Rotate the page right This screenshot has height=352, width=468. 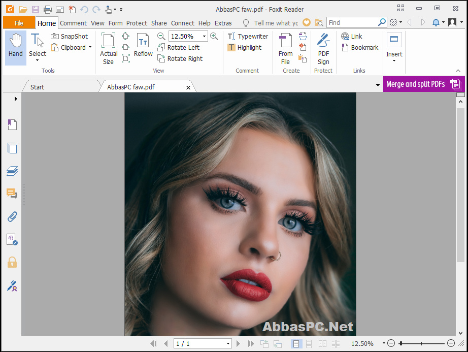point(180,59)
